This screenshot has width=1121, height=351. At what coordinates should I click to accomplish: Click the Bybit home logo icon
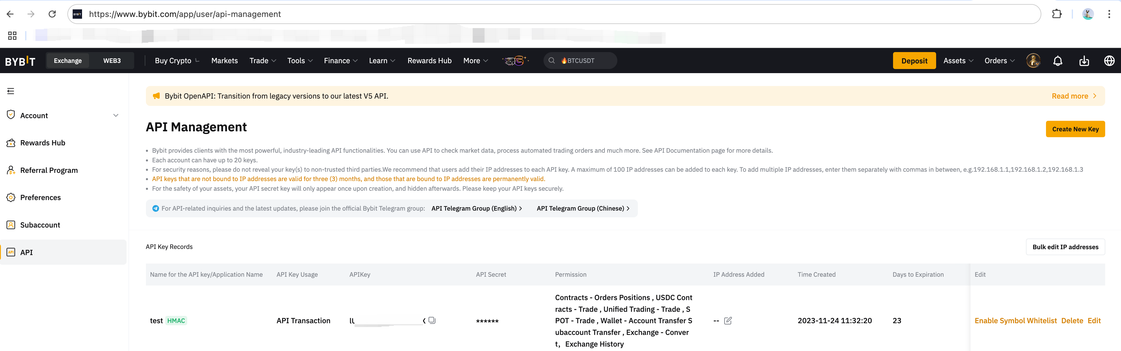[21, 61]
